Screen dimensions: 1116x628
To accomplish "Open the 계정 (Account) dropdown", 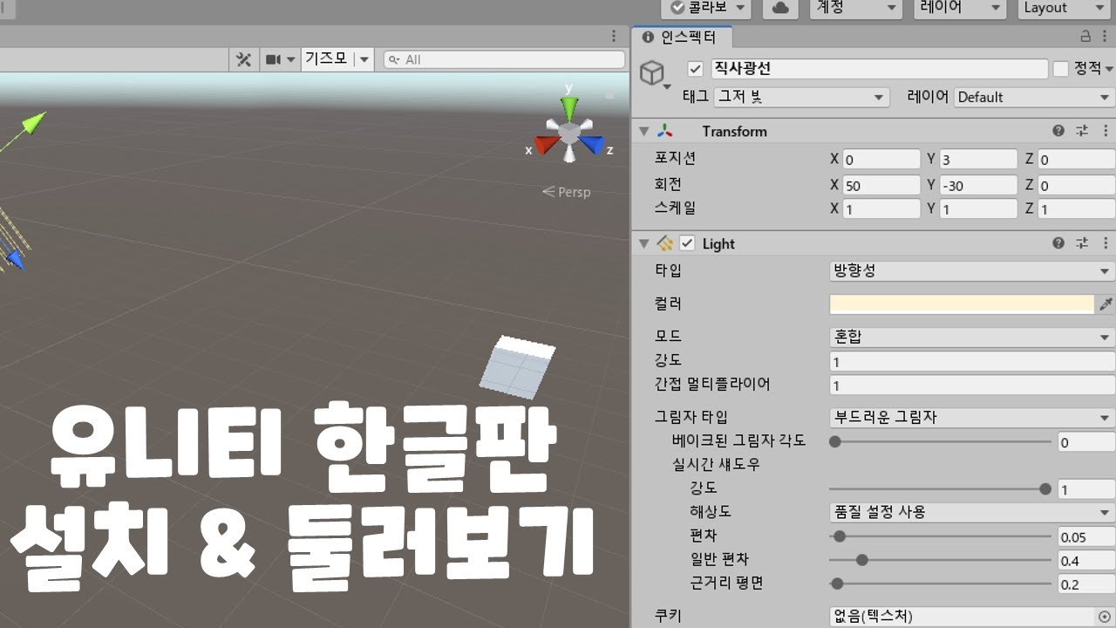I will 856,8.
